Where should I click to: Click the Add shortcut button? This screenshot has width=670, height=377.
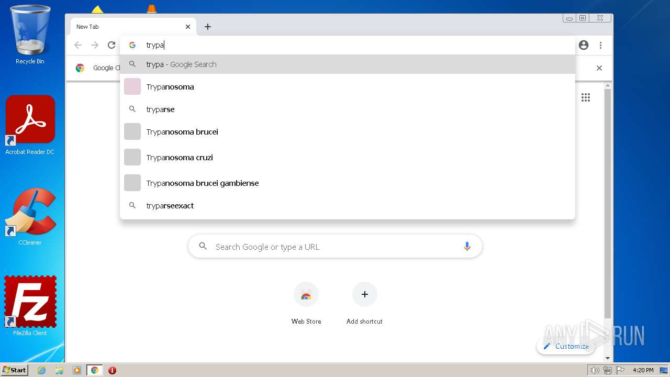click(x=364, y=303)
